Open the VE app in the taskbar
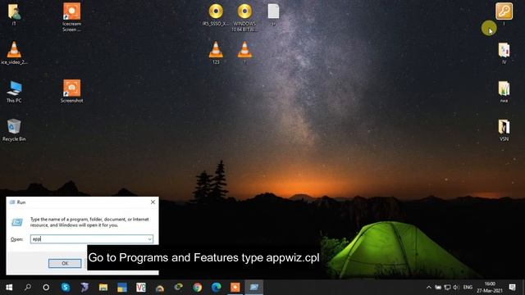 point(141,288)
